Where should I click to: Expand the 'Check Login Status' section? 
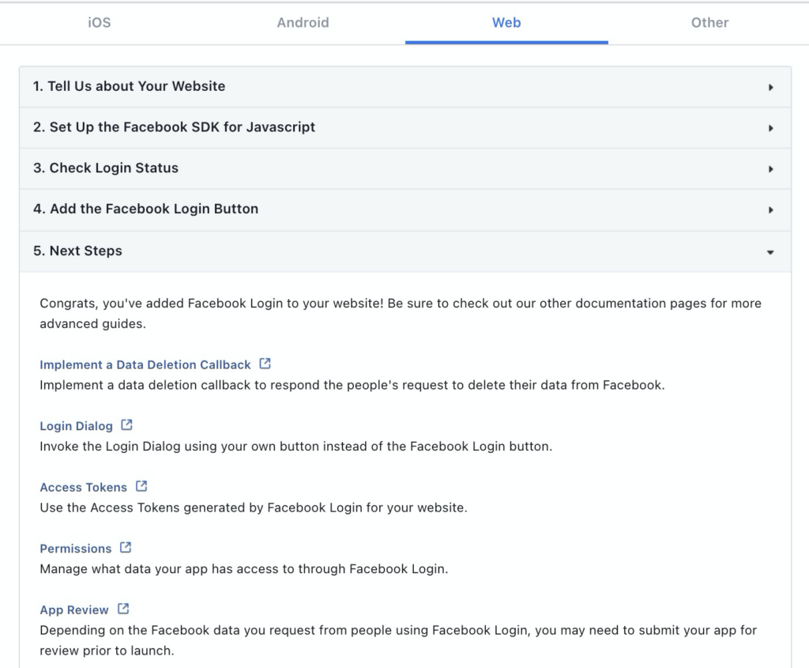tap(404, 168)
